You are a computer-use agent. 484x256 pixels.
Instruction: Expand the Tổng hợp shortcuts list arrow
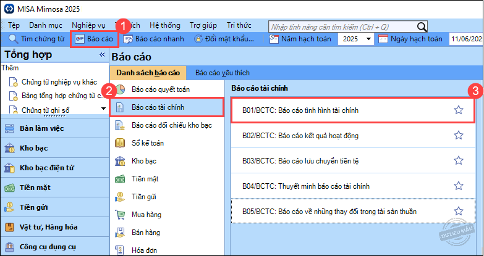[x=103, y=108]
